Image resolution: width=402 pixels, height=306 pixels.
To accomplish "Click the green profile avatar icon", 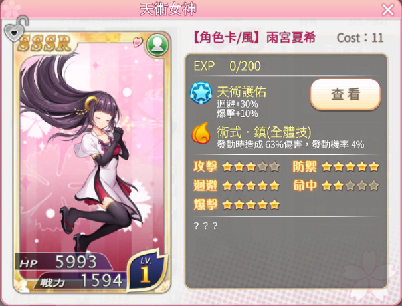I will pyautogui.click(x=157, y=45).
